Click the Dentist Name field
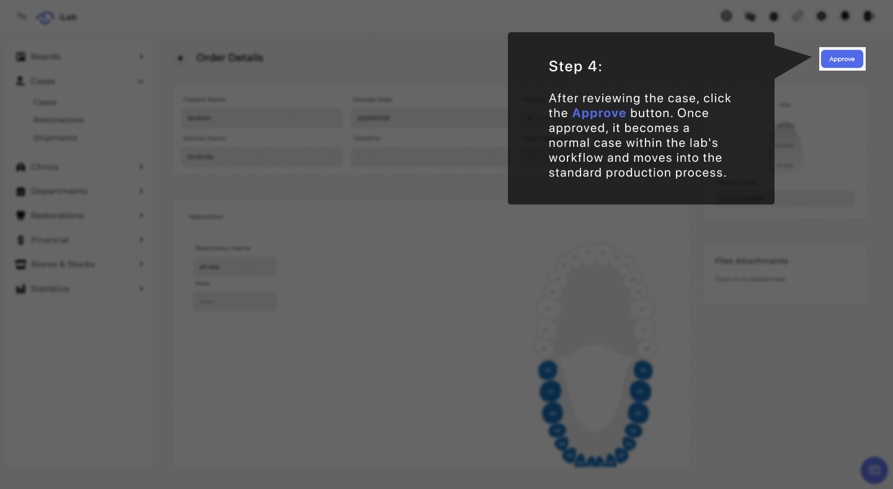This screenshot has width=893, height=489. point(262,157)
